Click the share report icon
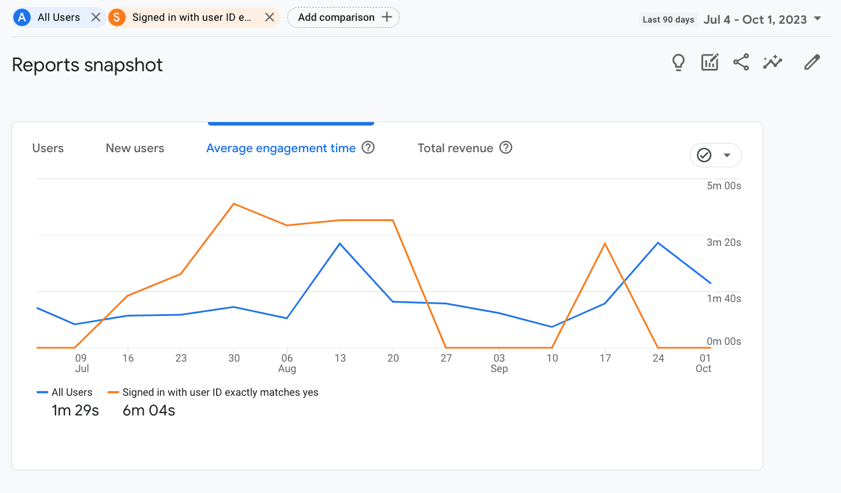Viewport: 841px width, 493px height. point(741,62)
